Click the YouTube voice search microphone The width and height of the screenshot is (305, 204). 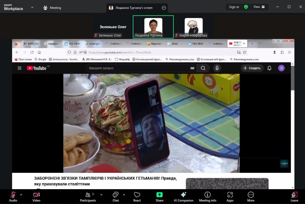tap(217, 68)
